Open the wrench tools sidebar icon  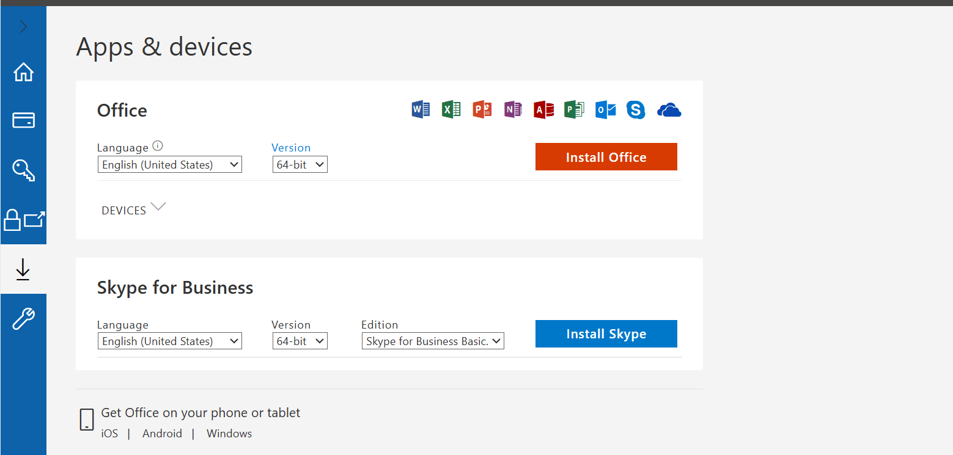pos(23,318)
